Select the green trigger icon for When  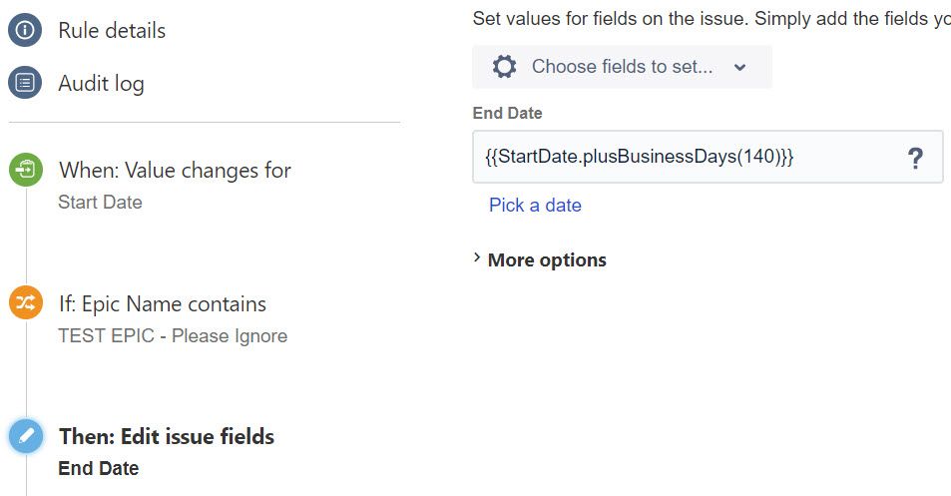point(26,170)
